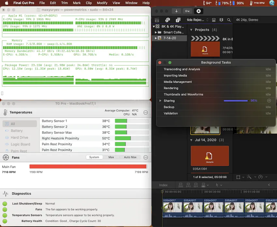Collapse the Jul 14, 2020 group
This screenshot has height=227, width=277.
(191, 140)
